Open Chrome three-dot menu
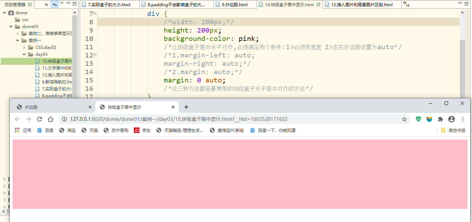Image resolution: width=472 pixels, height=222 pixels. tap(463, 119)
